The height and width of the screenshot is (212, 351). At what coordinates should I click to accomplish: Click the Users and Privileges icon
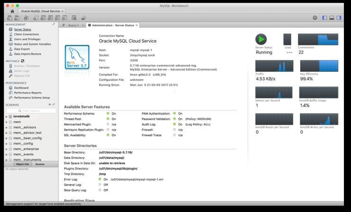pyautogui.click(x=10, y=39)
